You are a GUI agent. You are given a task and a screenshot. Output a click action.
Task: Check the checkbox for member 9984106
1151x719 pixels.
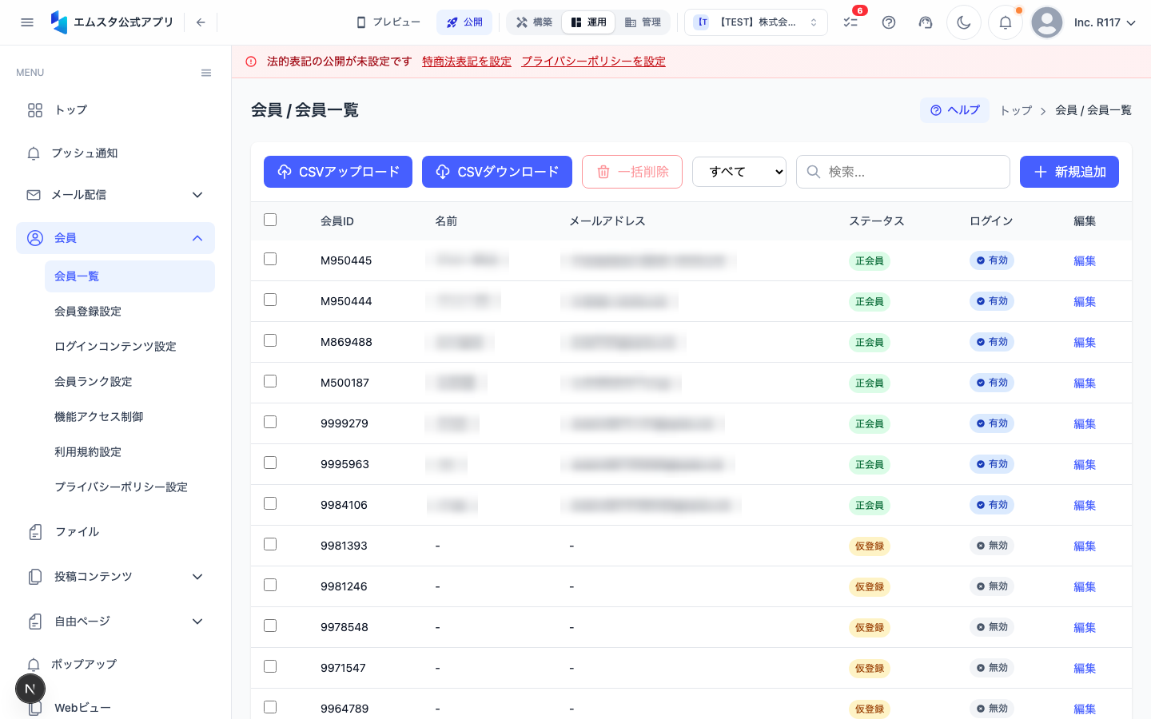tap(270, 503)
